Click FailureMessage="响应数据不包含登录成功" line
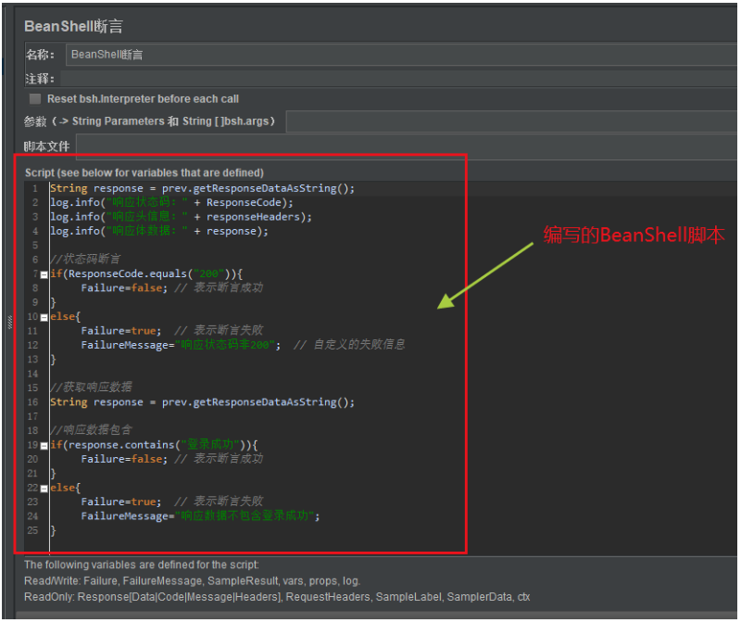741x623 pixels. tap(200, 515)
